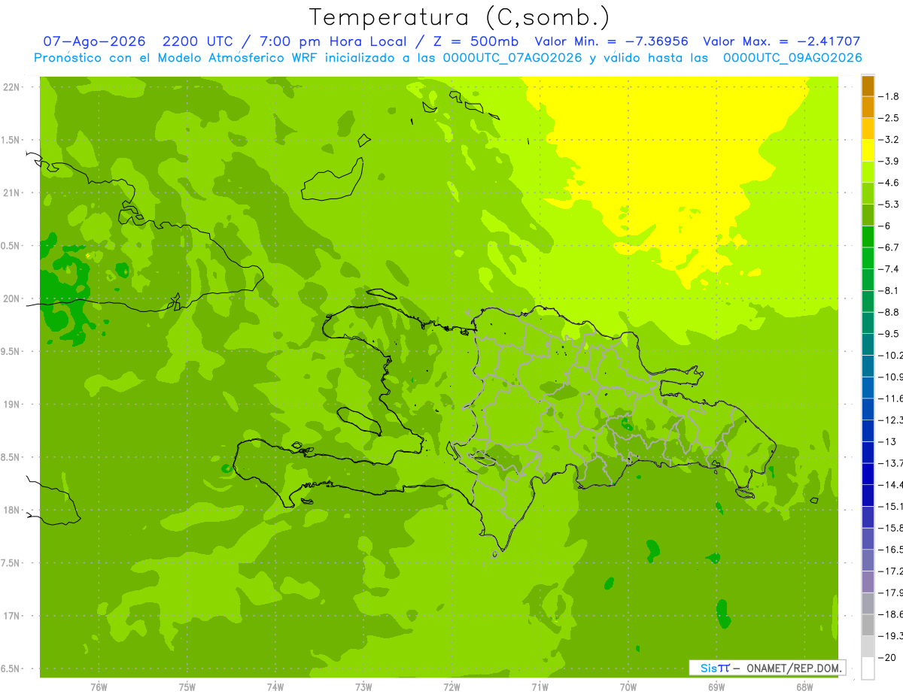The image size is (903, 697).
Task: Click the '-20' colorbar value
Action: click(x=889, y=658)
